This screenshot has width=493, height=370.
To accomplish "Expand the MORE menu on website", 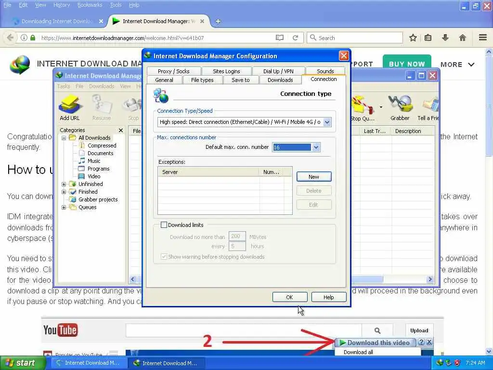I will pos(457,65).
